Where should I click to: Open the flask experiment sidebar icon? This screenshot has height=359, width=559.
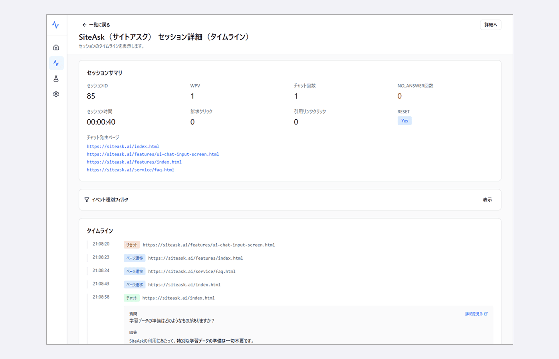pyautogui.click(x=56, y=79)
